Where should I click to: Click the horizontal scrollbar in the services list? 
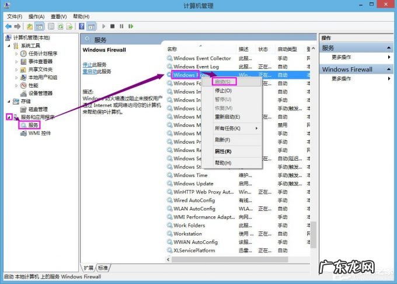click(x=229, y=259)
